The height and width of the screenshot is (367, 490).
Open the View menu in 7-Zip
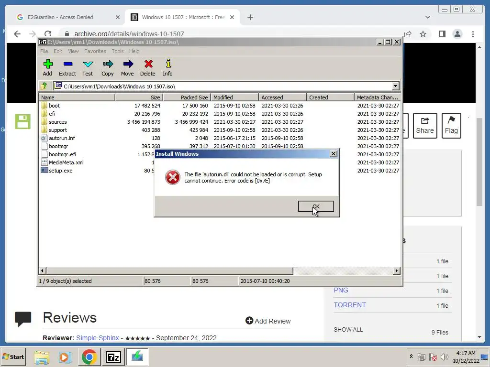point(73,51)
